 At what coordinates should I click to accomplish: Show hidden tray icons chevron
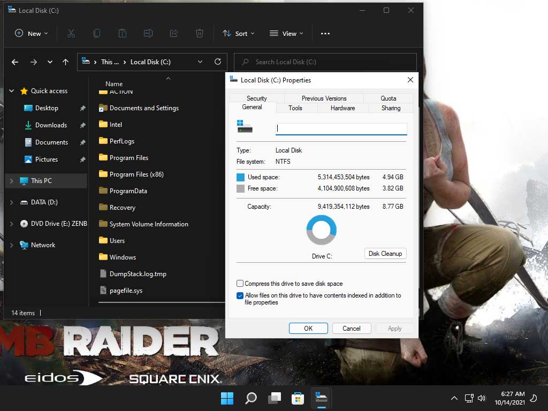[454, 398]
